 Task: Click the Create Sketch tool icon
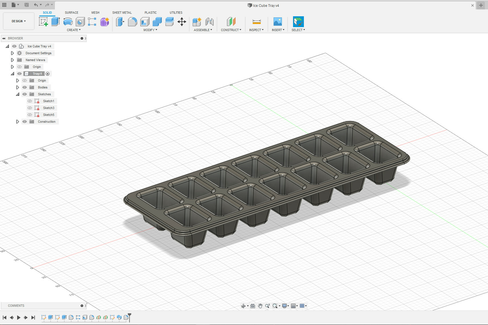pyautogui.click(x=43, y=22)
